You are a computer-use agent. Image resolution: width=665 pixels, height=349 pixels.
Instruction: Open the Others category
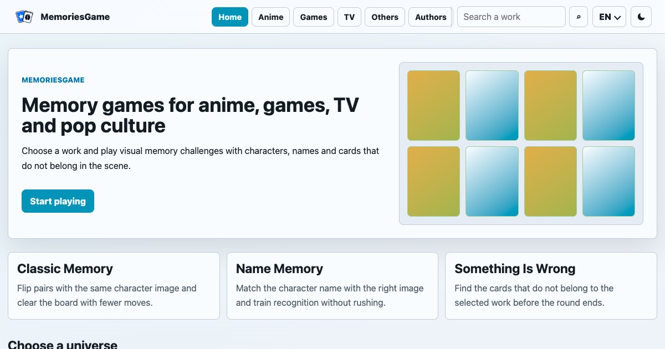(x=385, y=17)
